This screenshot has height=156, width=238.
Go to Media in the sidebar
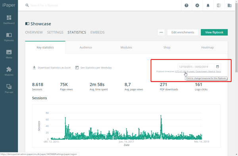point(9,54)
